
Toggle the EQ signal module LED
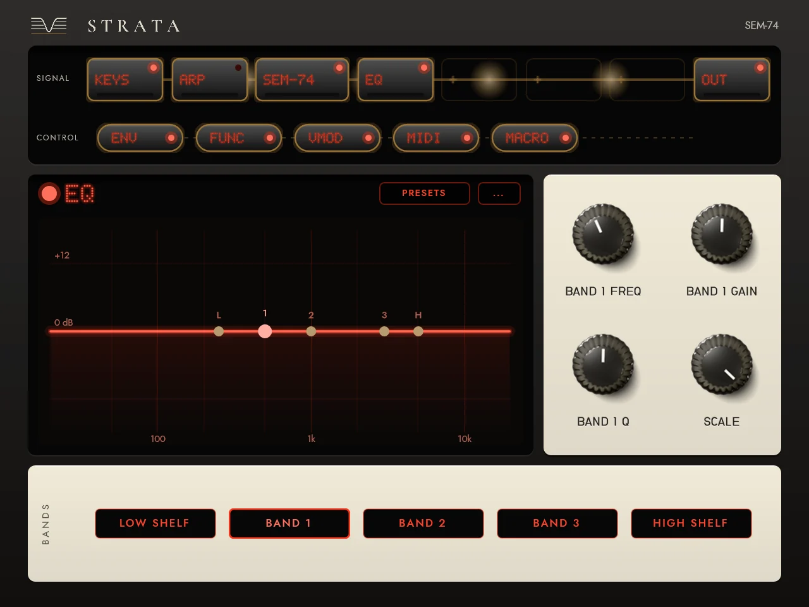pyautogui.click(x=424, y=68)
